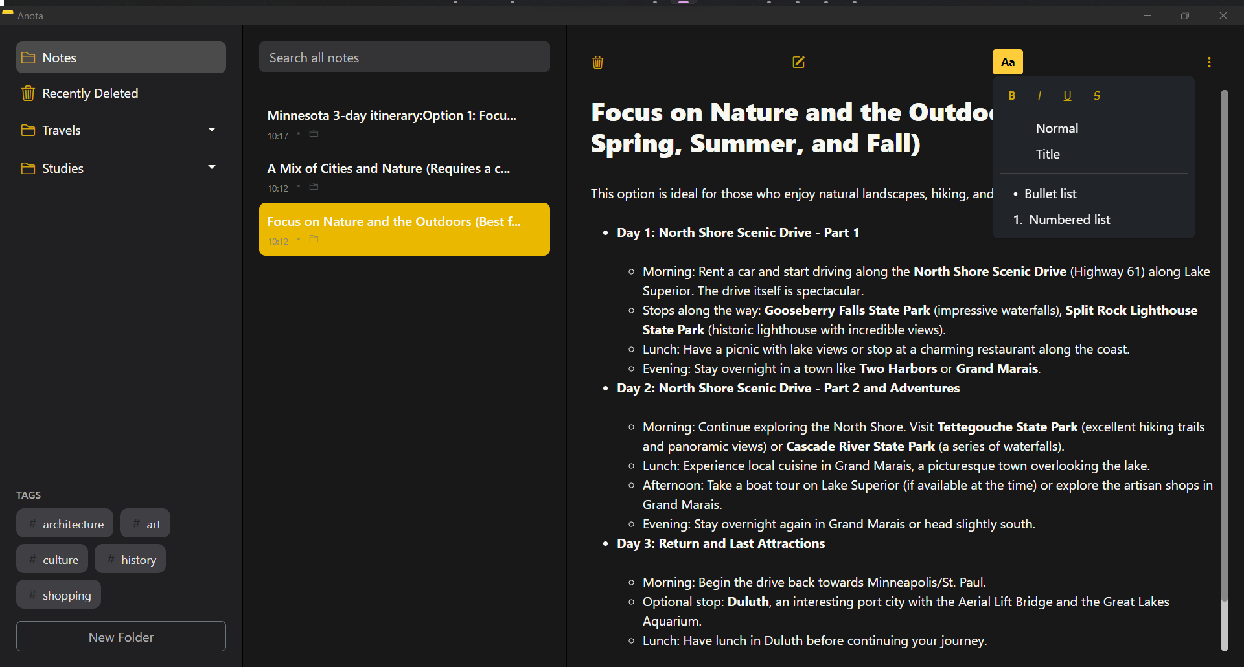Viewport: 1244px width, 667px height.
Task: Open the Travels folder
Action: click(121, 130)
